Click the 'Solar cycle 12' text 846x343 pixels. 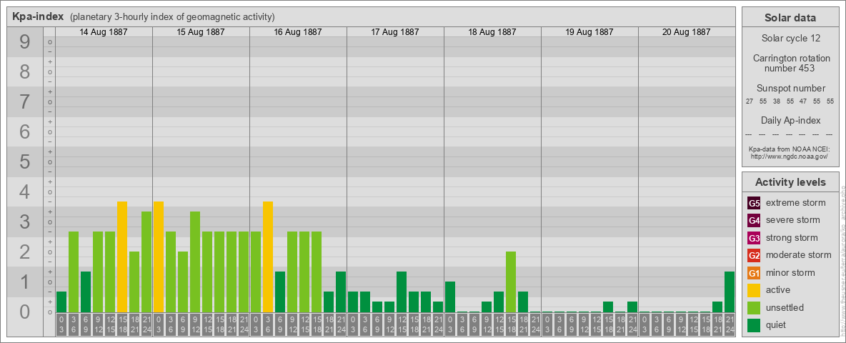[790, 39]
